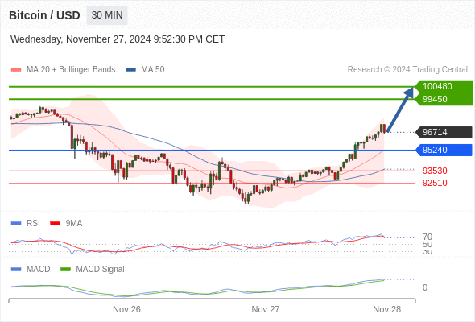Screen dimensions: 475x322
Task: Click the 96714 current price tag
Action: (444, 132)
